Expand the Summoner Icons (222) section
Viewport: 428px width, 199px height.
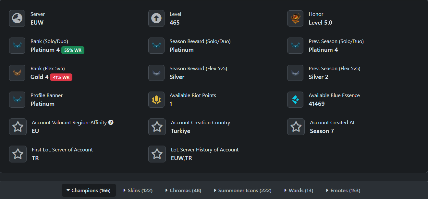(243, 190)
